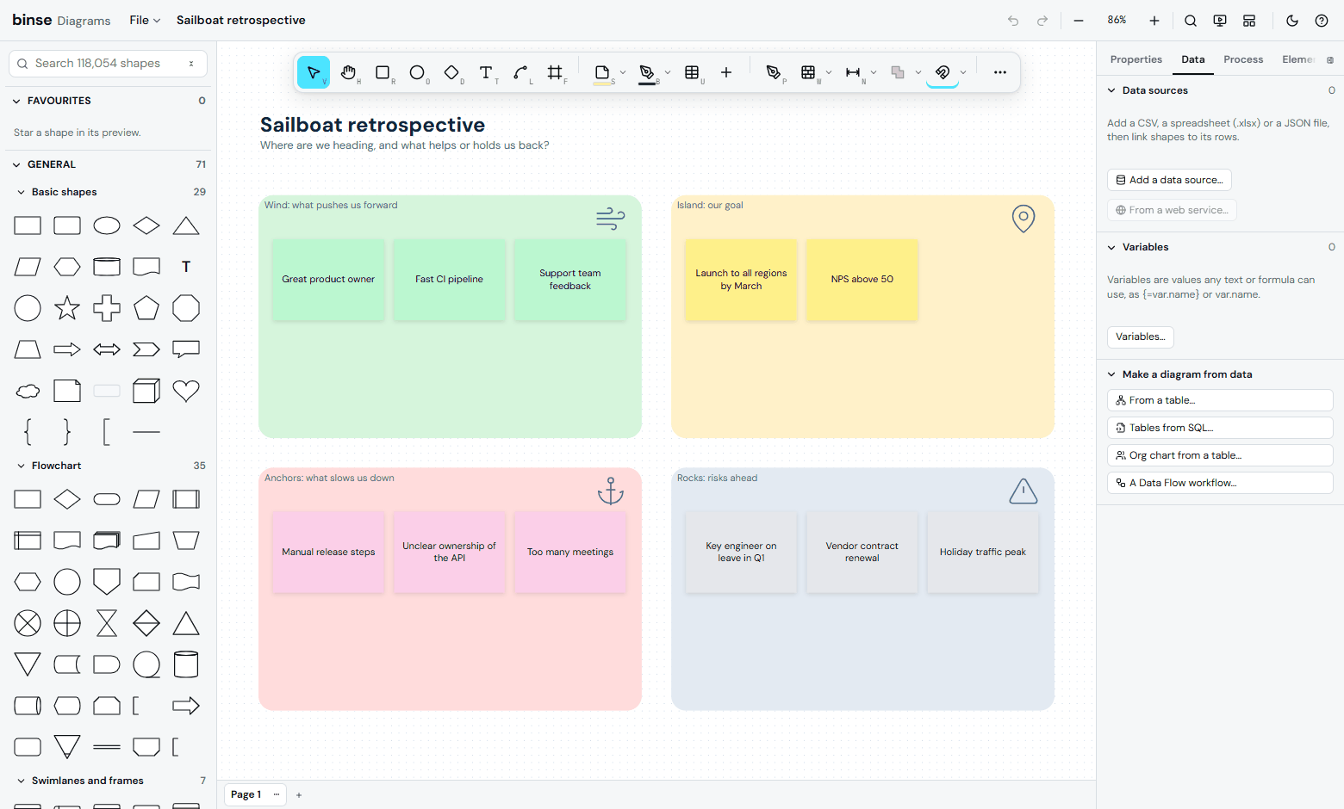
Task: Switch to the Properties tab
Action: click(1136, 59)
